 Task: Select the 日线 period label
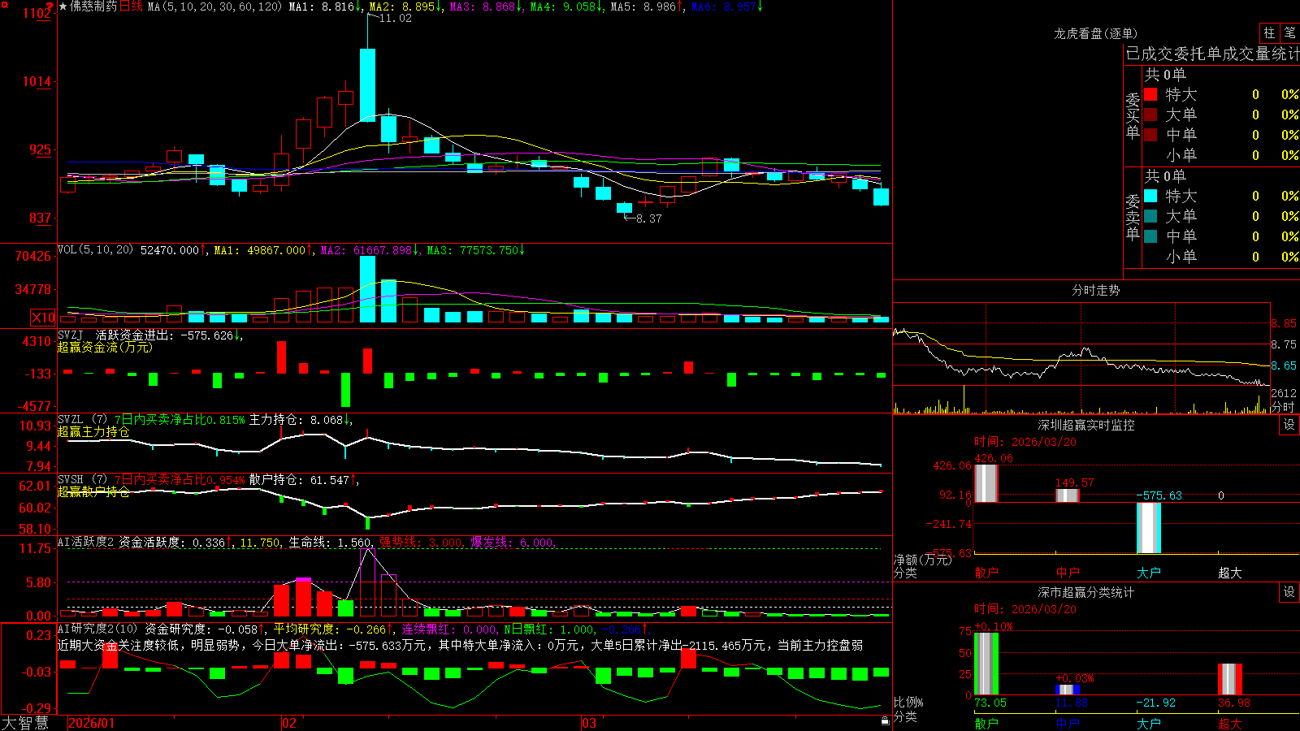(x=131, y=6)
